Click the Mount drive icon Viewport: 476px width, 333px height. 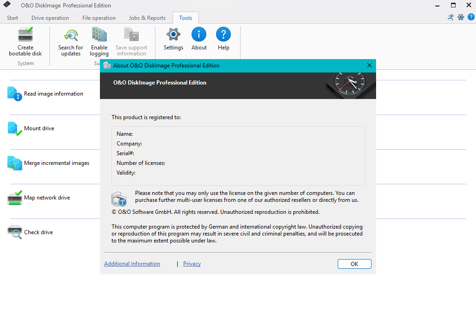point(15,128)
